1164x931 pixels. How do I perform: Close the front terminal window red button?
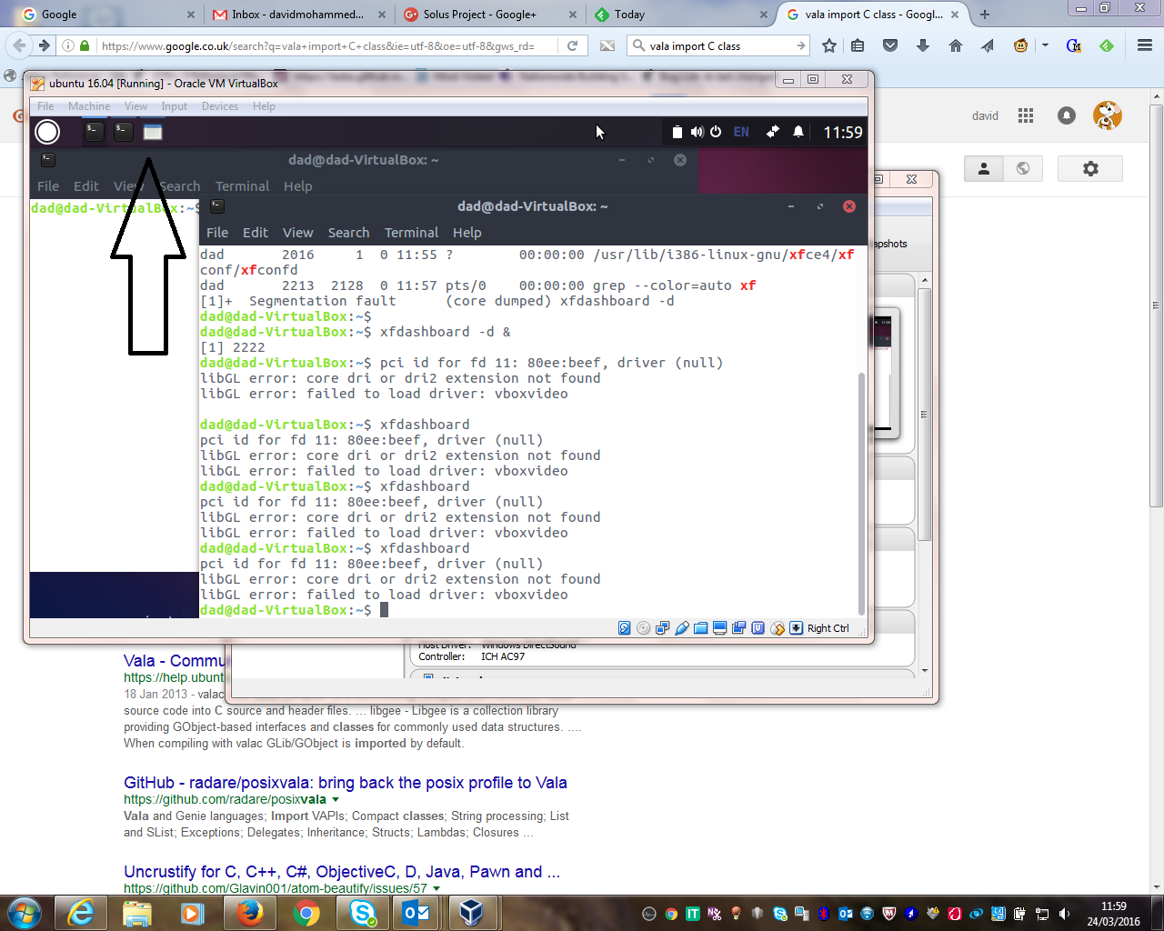(x=849, y=206)
